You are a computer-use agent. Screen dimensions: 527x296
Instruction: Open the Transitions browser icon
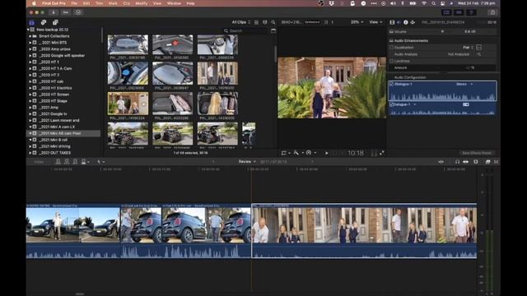(496, 162)
